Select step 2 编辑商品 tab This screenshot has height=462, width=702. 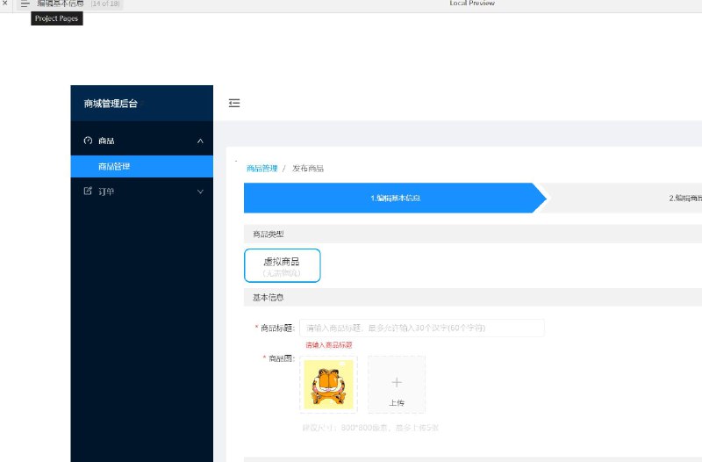coord(685,198)
